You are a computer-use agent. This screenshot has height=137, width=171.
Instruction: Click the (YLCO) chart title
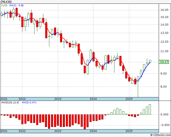click(x=6, y=2)
